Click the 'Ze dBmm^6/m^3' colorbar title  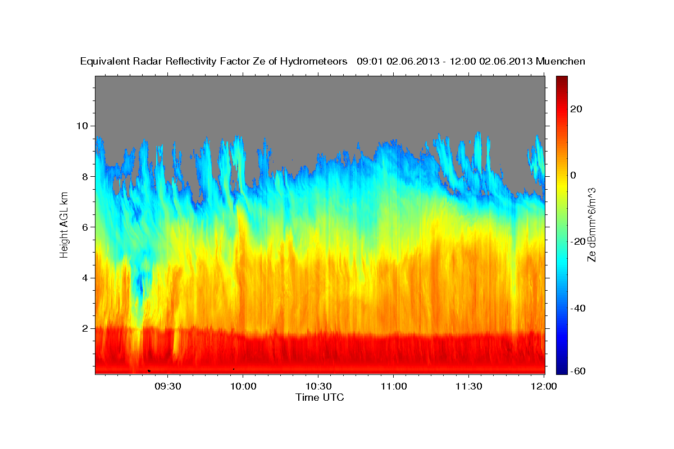(591, 224)
